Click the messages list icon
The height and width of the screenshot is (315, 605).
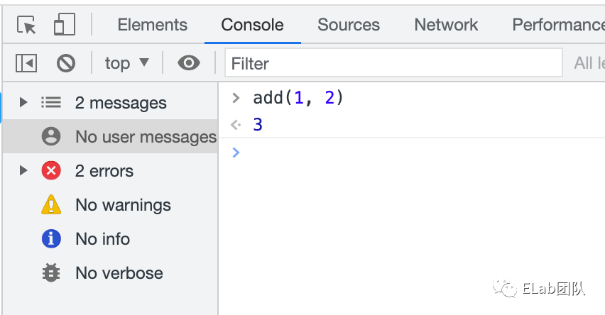(x=51, y=103)
